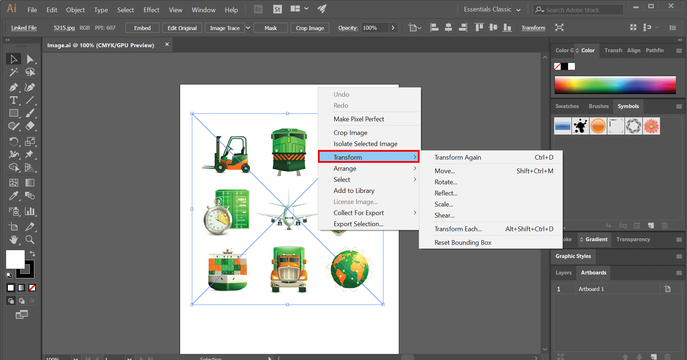Image resolution: width=687 pixels, height=360 pixels.
Task: Expand the Image Trace dropdown arrow
Action: (x=248, y=28)
